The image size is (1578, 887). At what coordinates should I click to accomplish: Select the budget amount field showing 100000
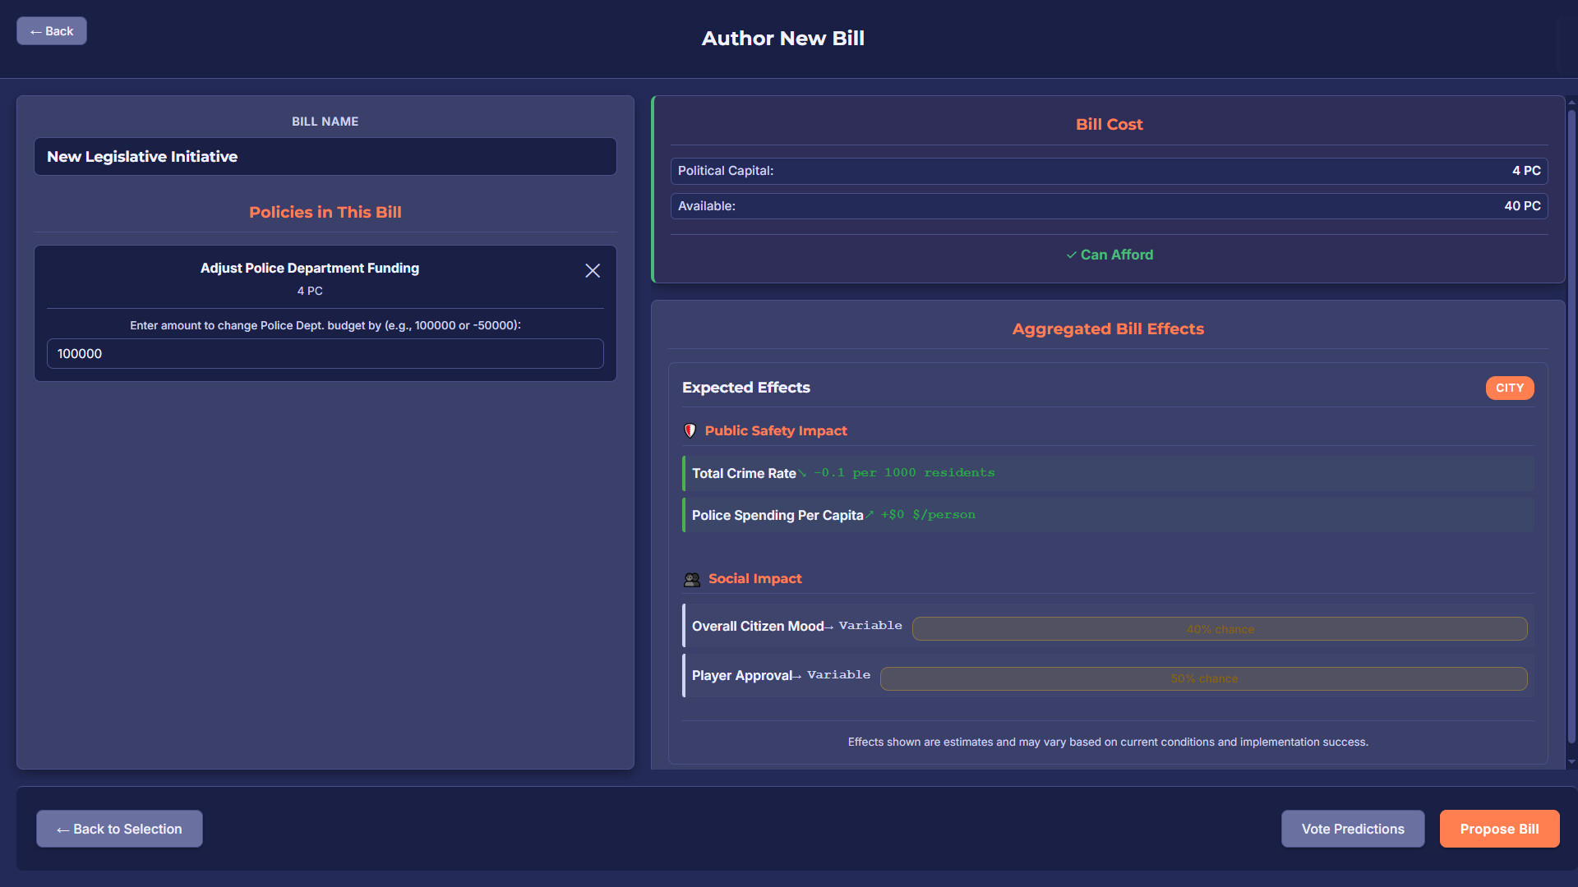[x=325, y=353]
